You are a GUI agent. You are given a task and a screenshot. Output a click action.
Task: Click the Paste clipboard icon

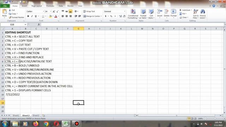coord(5,12)
